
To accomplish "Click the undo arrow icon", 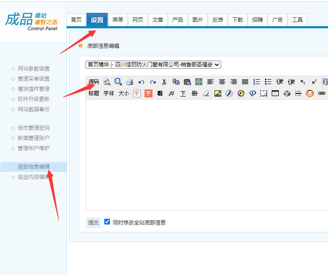I will coord(141,82).
